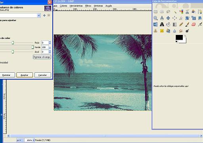
Task: Select the Rectangle Select tool
Action: click(155, 12)
